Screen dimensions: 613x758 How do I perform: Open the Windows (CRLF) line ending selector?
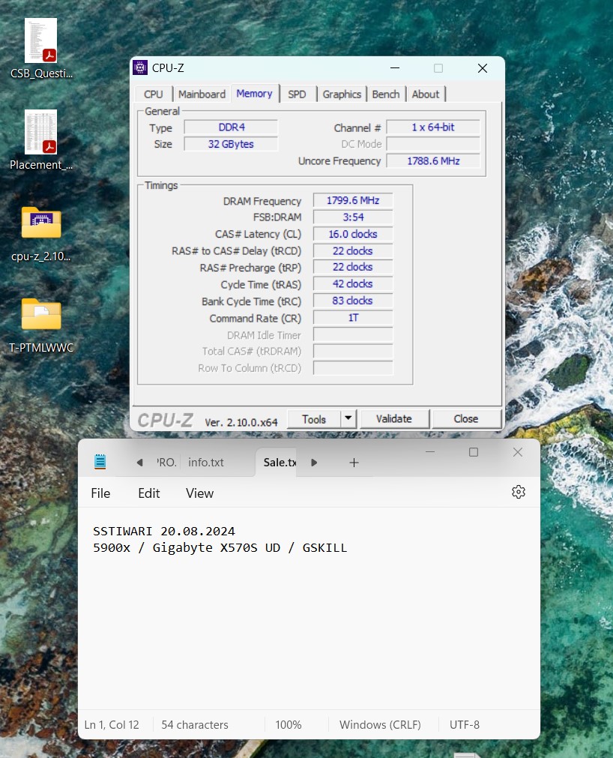point(380,725)
